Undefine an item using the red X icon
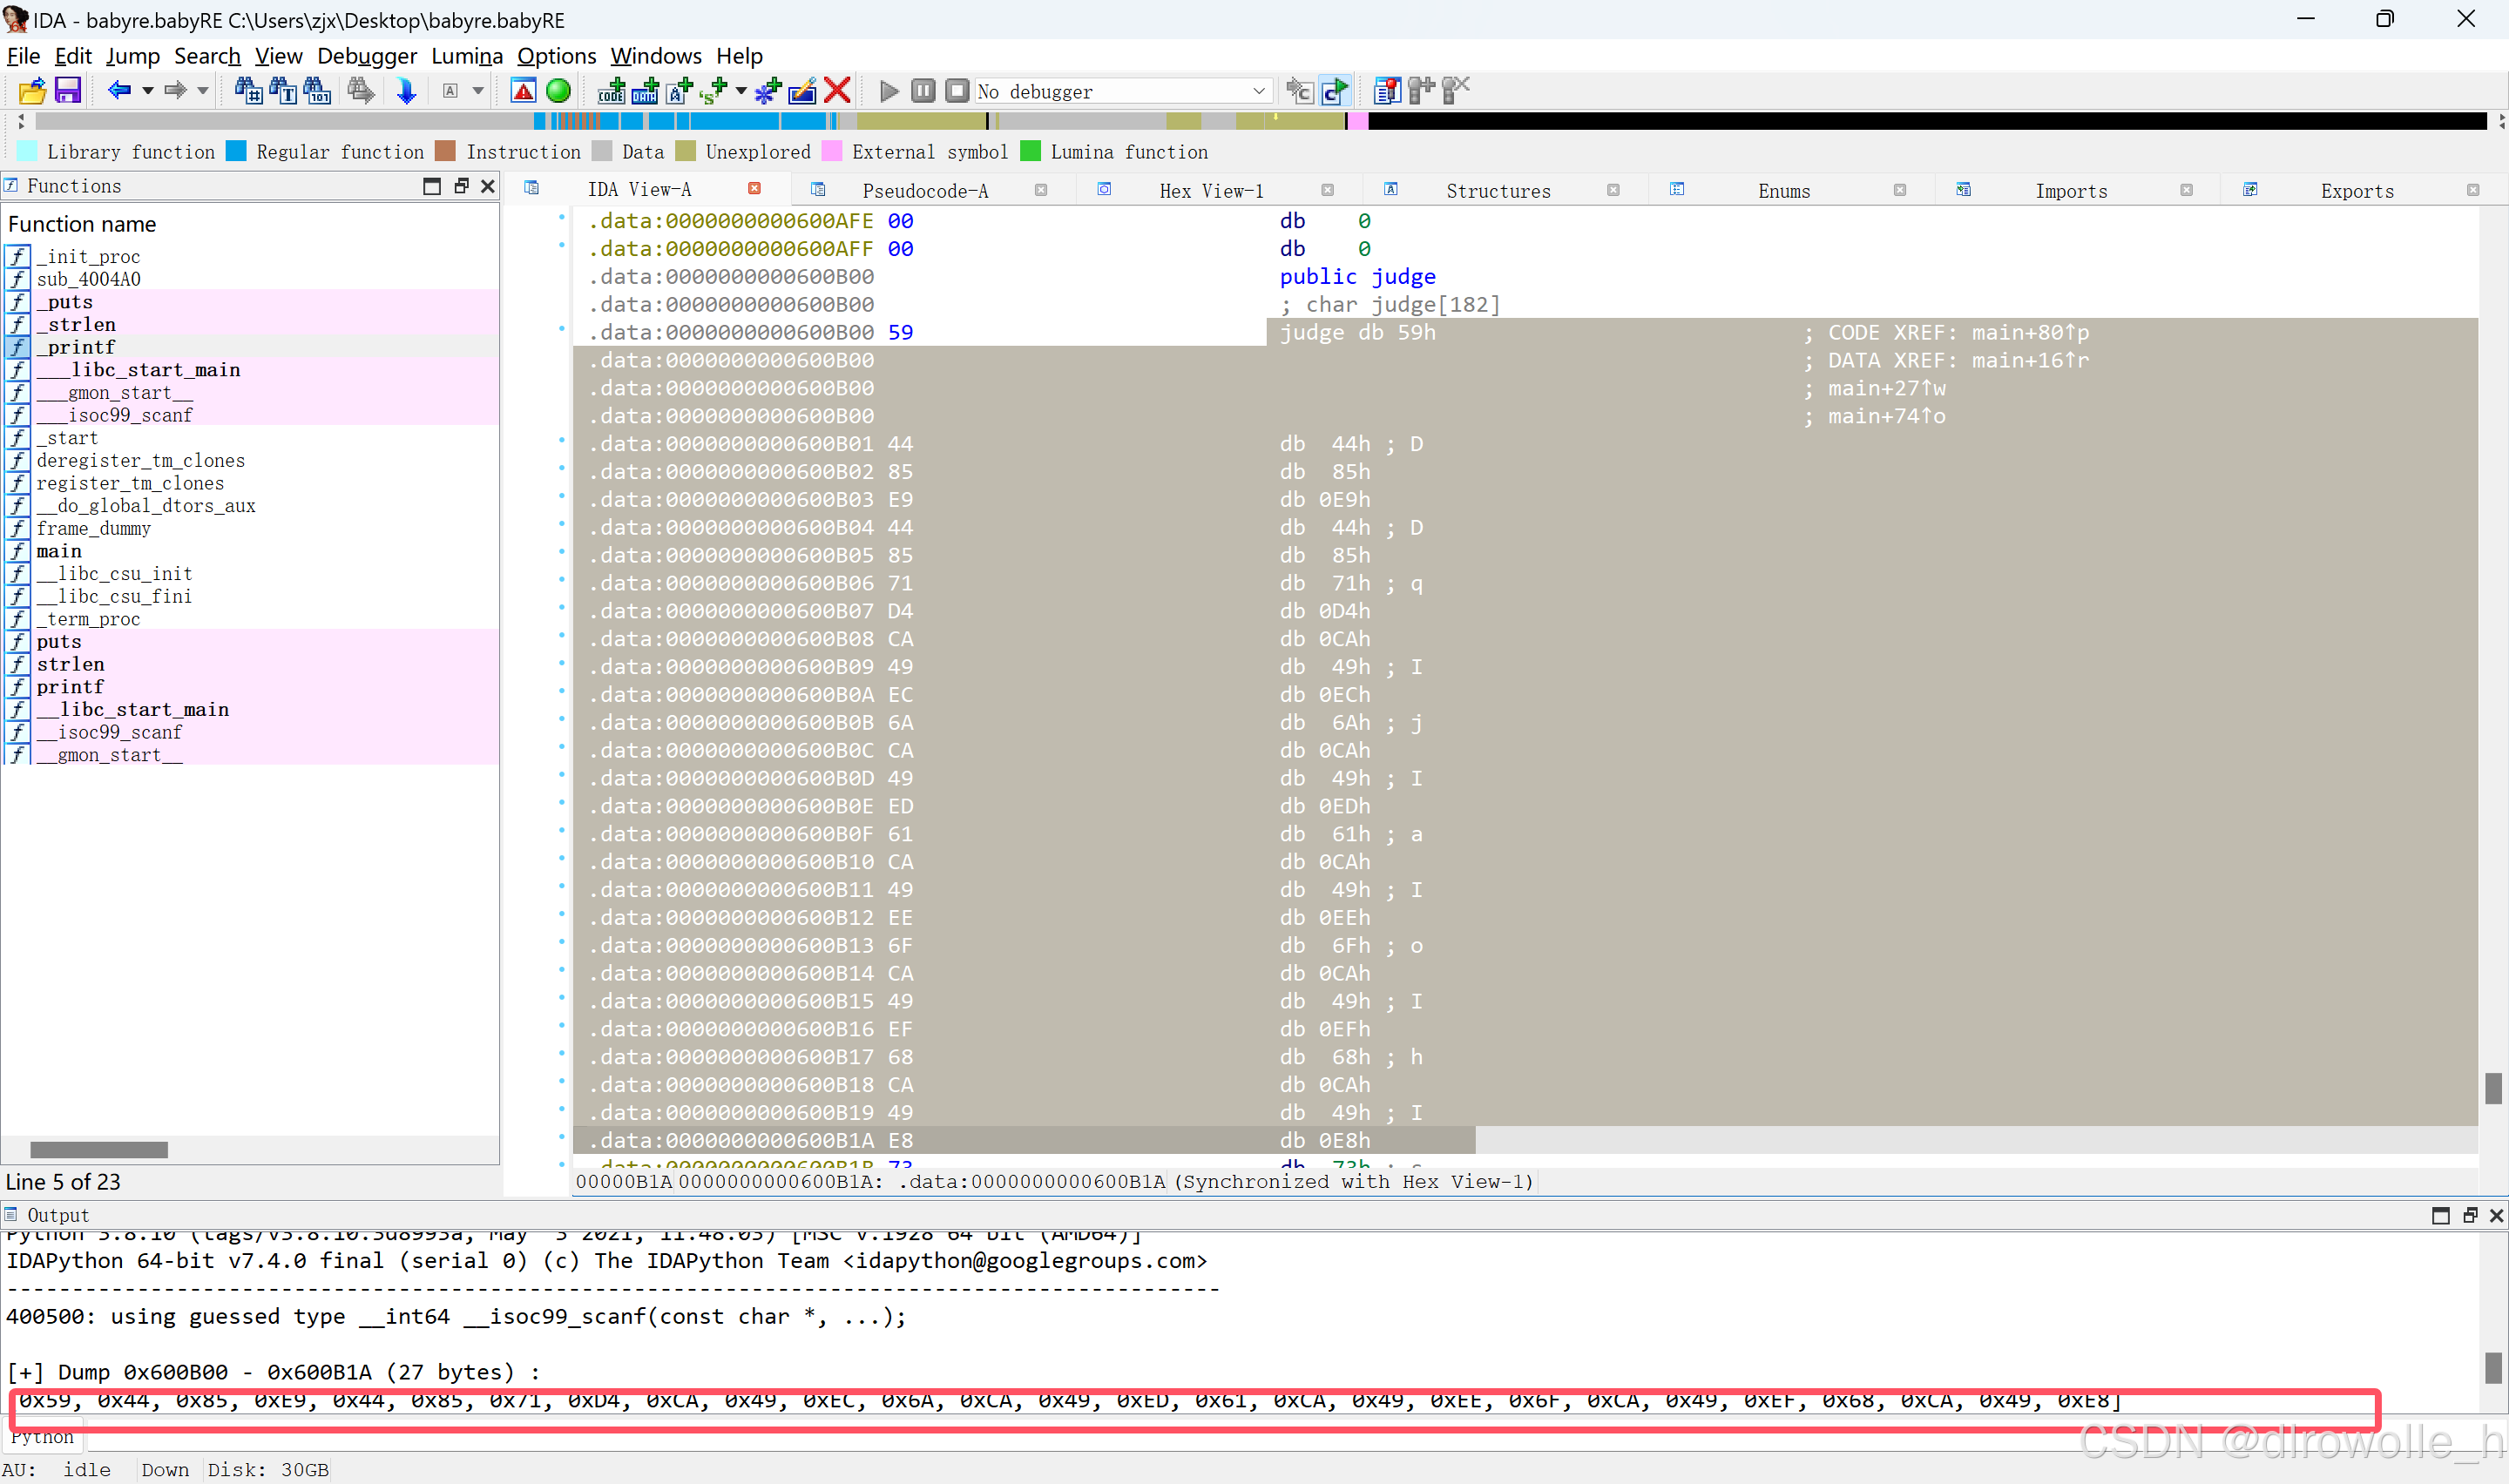 838,91
